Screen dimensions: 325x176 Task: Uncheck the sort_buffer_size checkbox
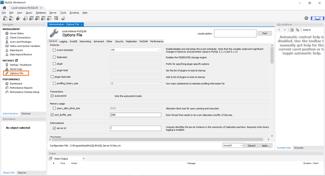coord(52,115)
